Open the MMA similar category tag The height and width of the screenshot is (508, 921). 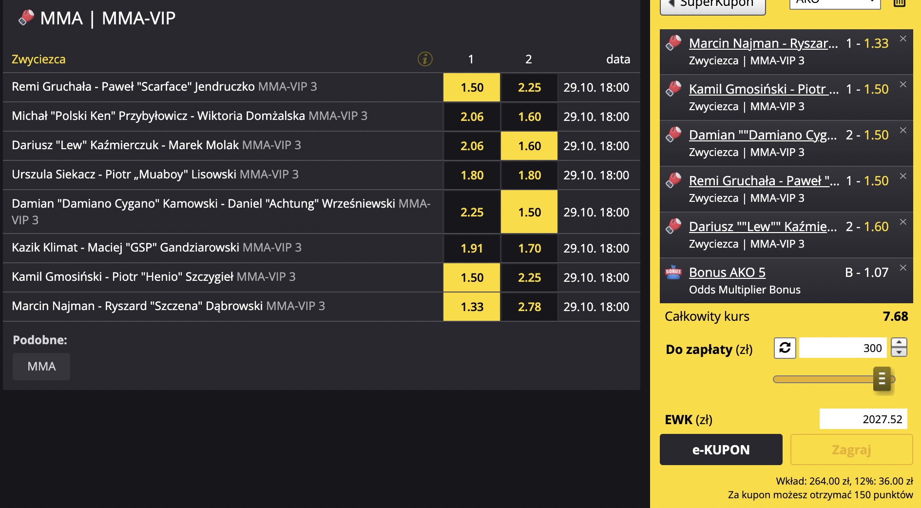coord(41,366)
